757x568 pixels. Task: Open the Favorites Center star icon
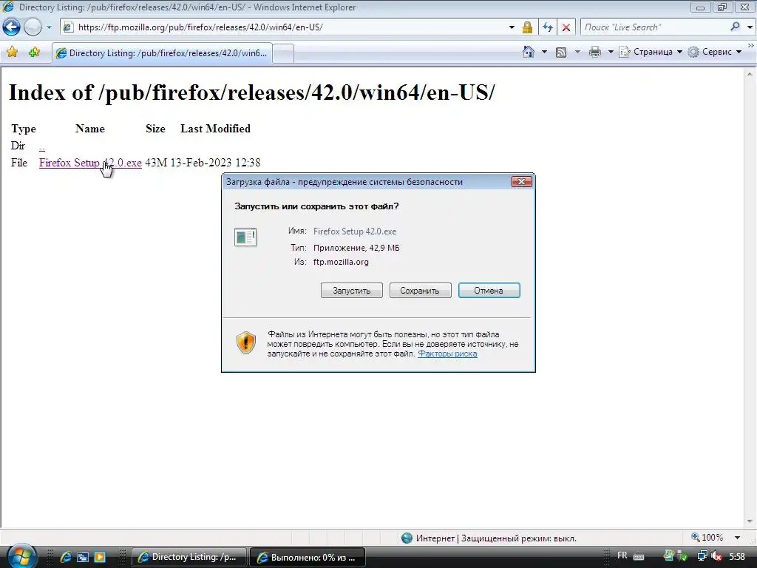tap(12, 53)
